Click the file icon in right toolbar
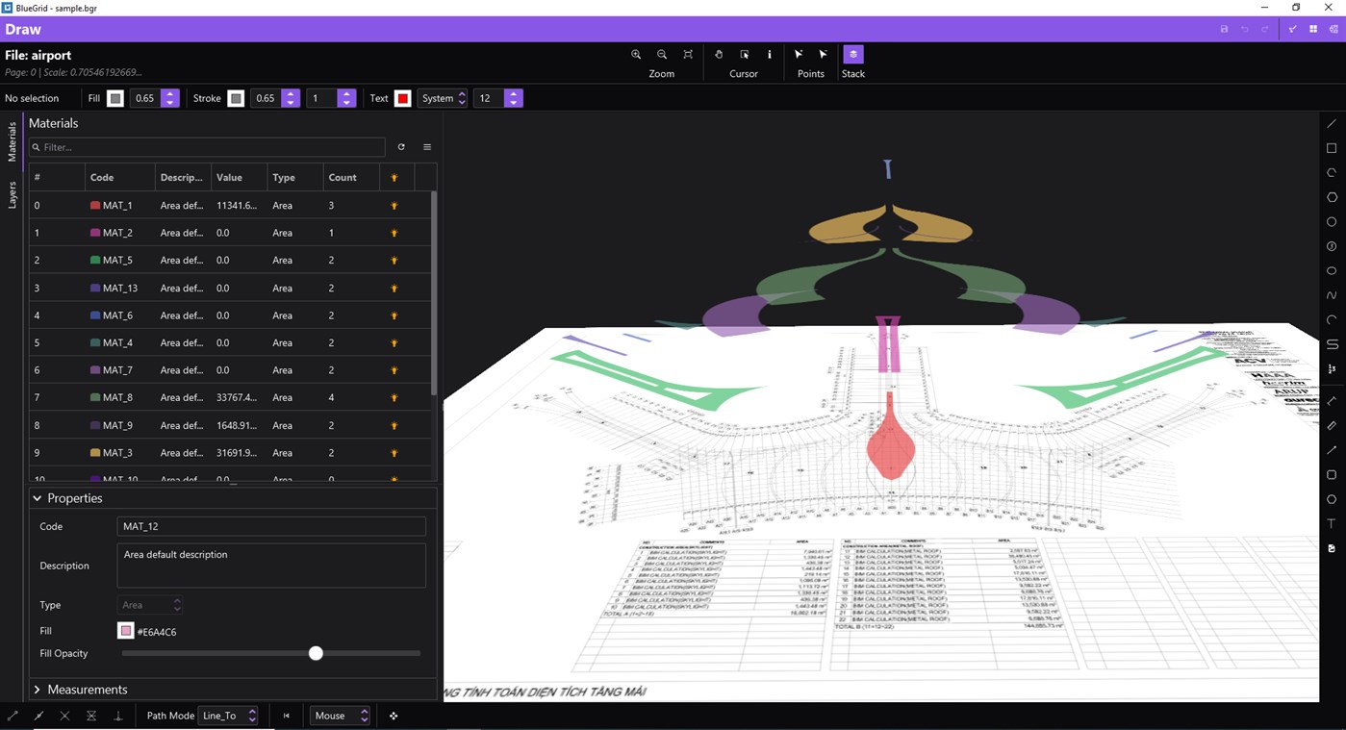Image resolution: width=1346 pixels, height=730 pixels. [1332, 548]
